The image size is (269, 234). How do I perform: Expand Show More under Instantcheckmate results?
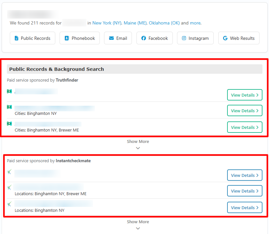(138, 224)
